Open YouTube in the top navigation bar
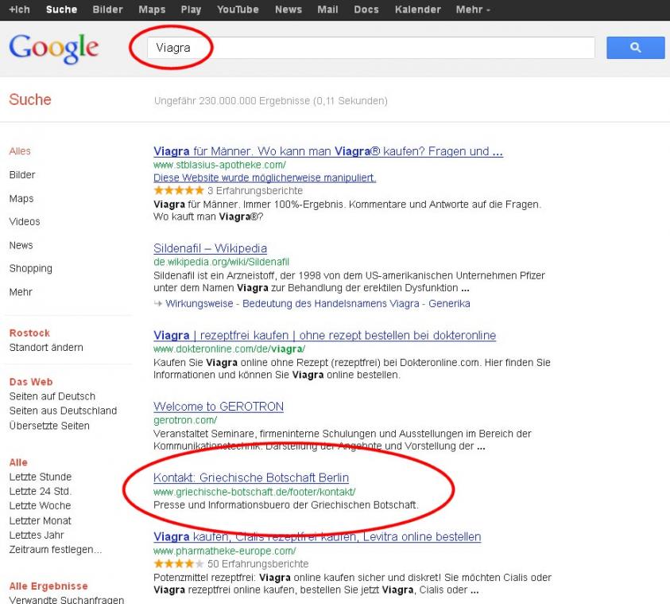The height and width of the screenshot is (604, 670). pyautogui.click(x=238, y=10)
